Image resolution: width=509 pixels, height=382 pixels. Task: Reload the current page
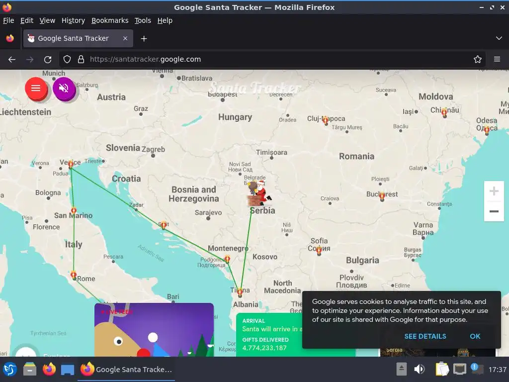click(48, 60)
